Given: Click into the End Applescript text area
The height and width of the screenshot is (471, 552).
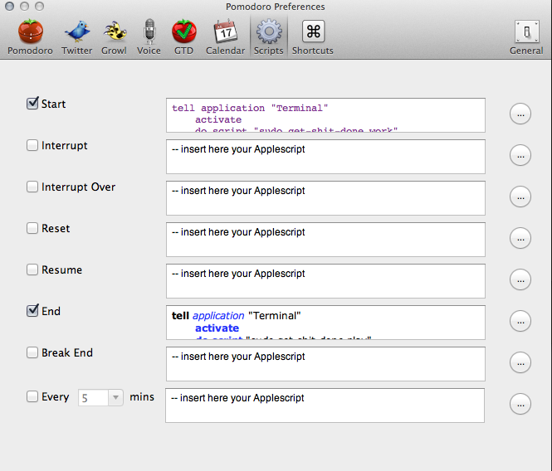Looking at the screenshot, I should 325,323.
